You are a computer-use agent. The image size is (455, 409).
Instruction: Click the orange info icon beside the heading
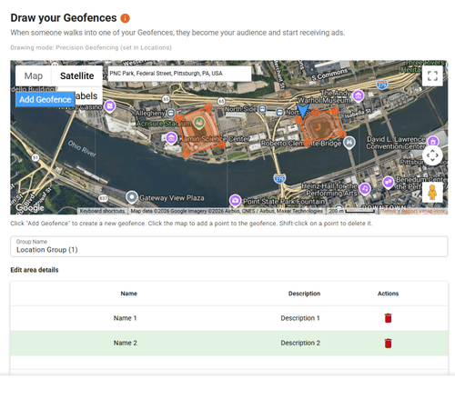click(125, 18)
